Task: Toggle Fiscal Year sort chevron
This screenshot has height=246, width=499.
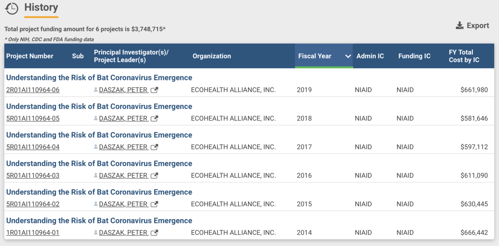Action: coord(348,56)
